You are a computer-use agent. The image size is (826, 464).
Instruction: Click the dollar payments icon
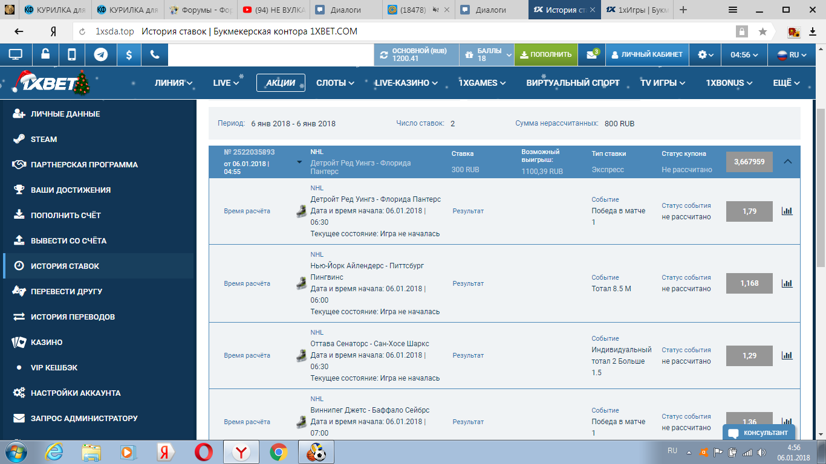[129, 54]
